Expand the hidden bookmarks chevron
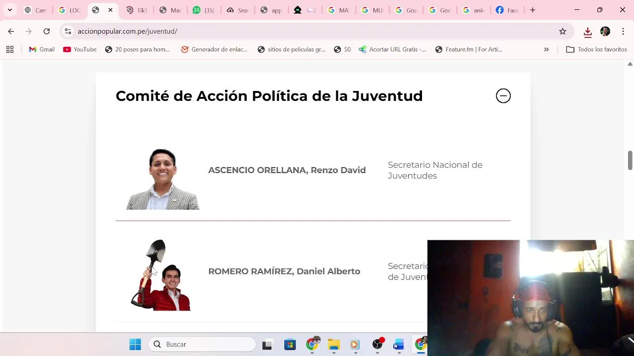This screenshot has height=356, width=634. click(546, 49)
